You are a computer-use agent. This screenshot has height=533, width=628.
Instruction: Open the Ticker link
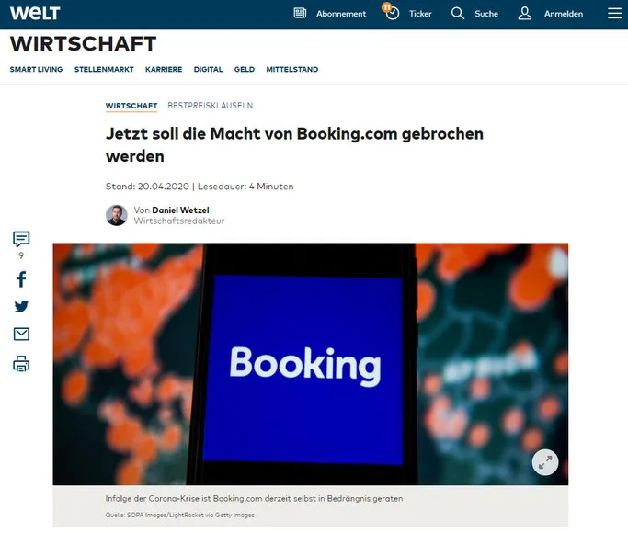tap(420, 14)
